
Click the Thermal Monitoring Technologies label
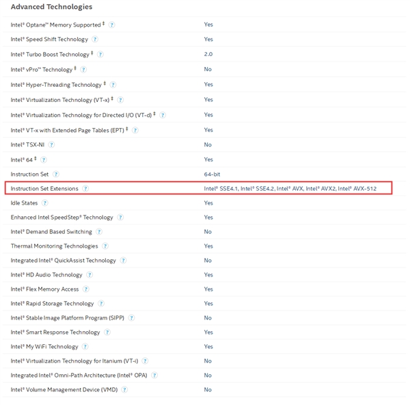click(x=55, y=246)
